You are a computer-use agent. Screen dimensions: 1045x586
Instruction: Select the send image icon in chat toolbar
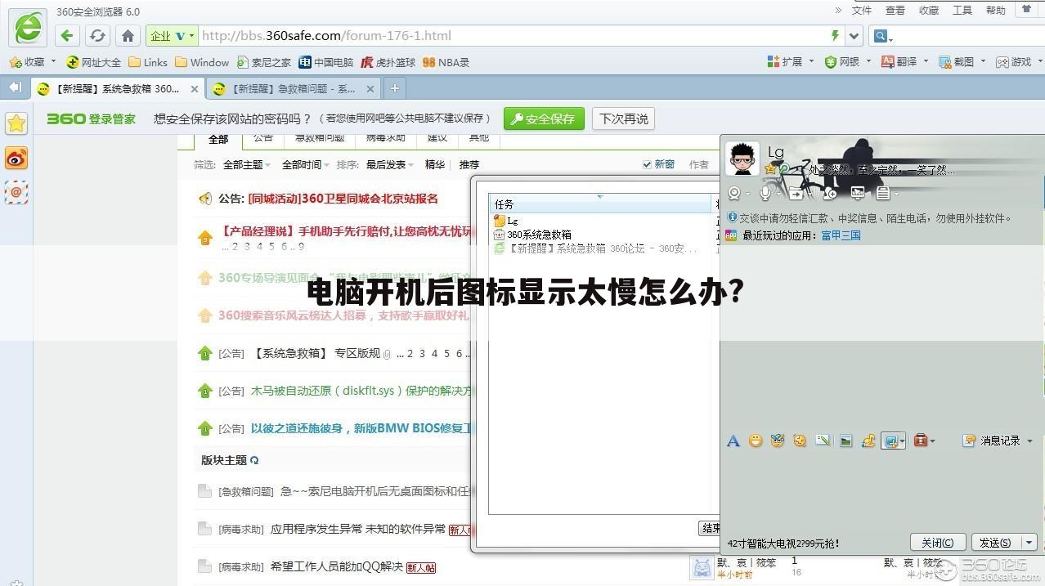[x=845, y=441]
